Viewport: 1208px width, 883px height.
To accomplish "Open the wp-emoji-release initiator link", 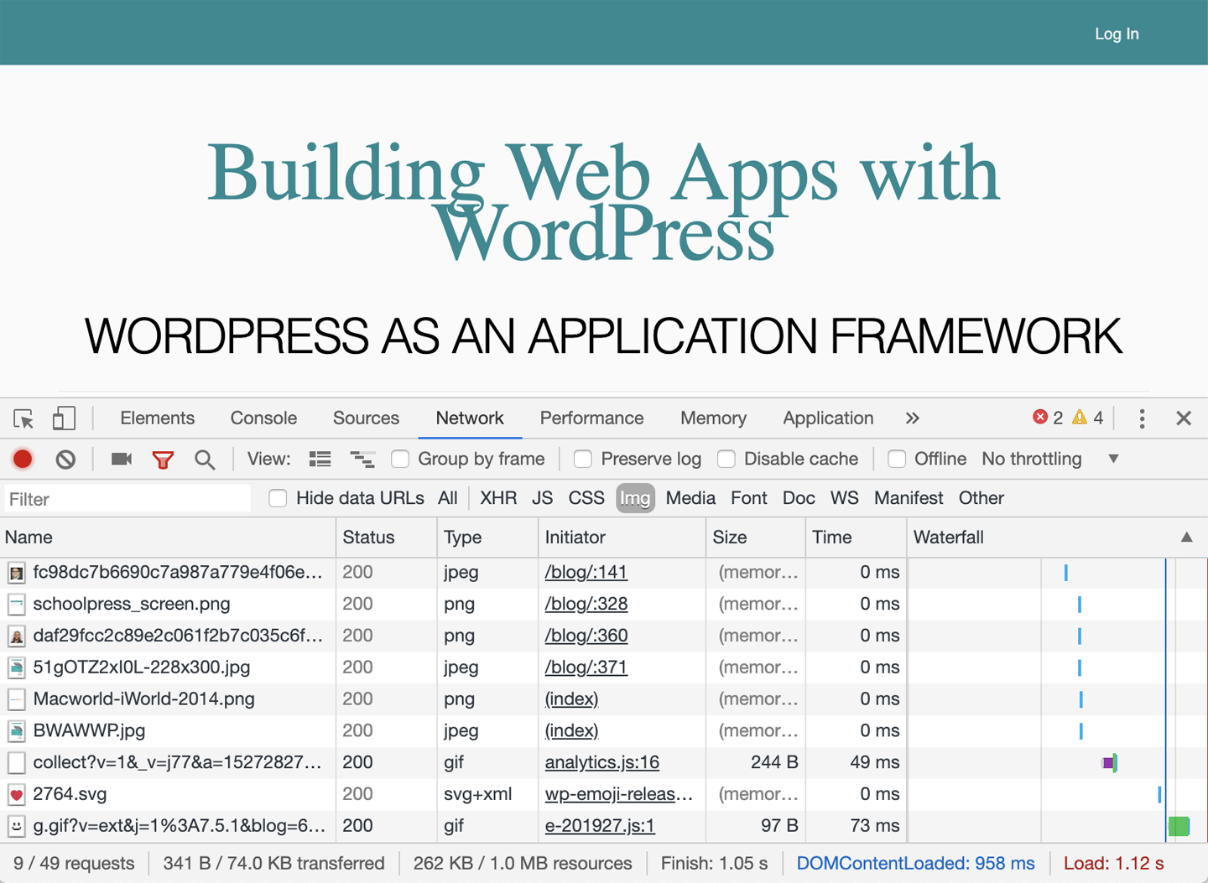I will point(619,794).
